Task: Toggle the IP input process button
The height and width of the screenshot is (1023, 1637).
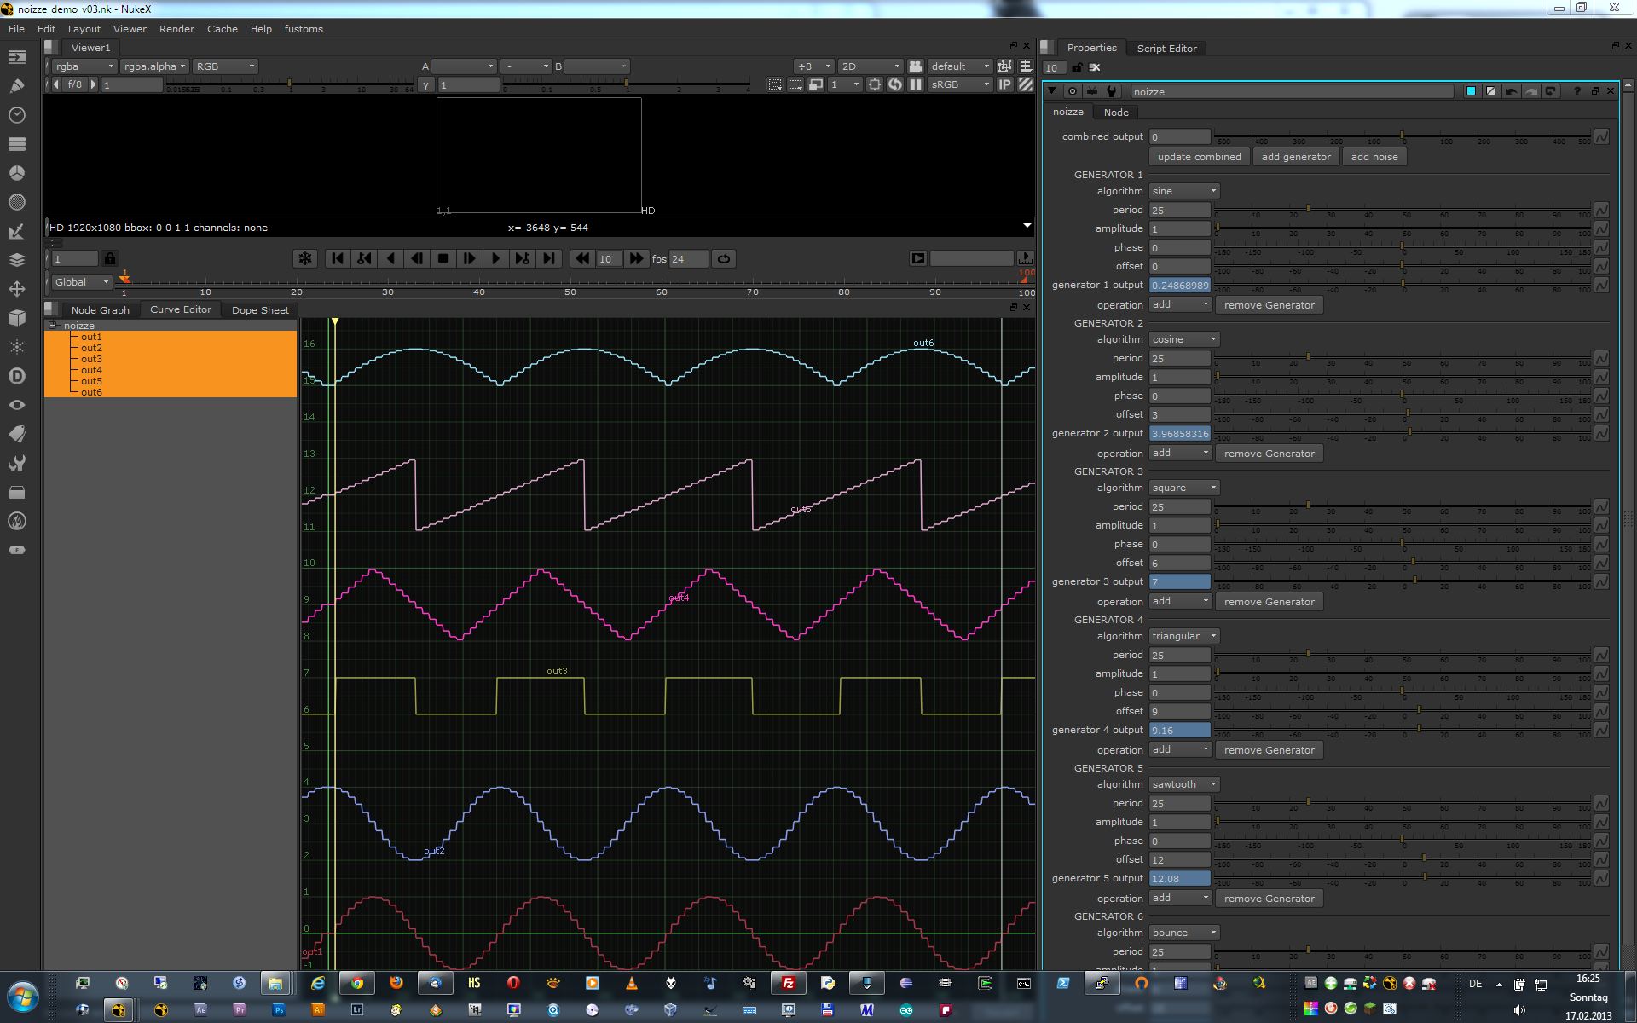Action: click(1005, 84)
